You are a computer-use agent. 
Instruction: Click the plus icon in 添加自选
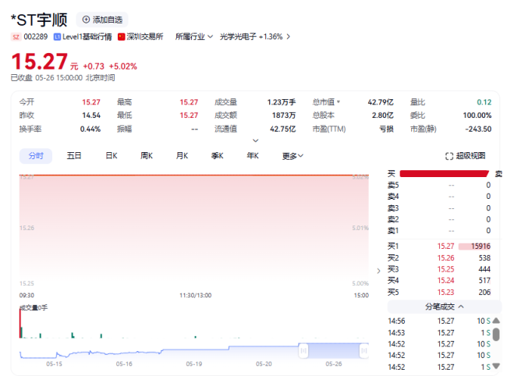(x=86, y=20)
